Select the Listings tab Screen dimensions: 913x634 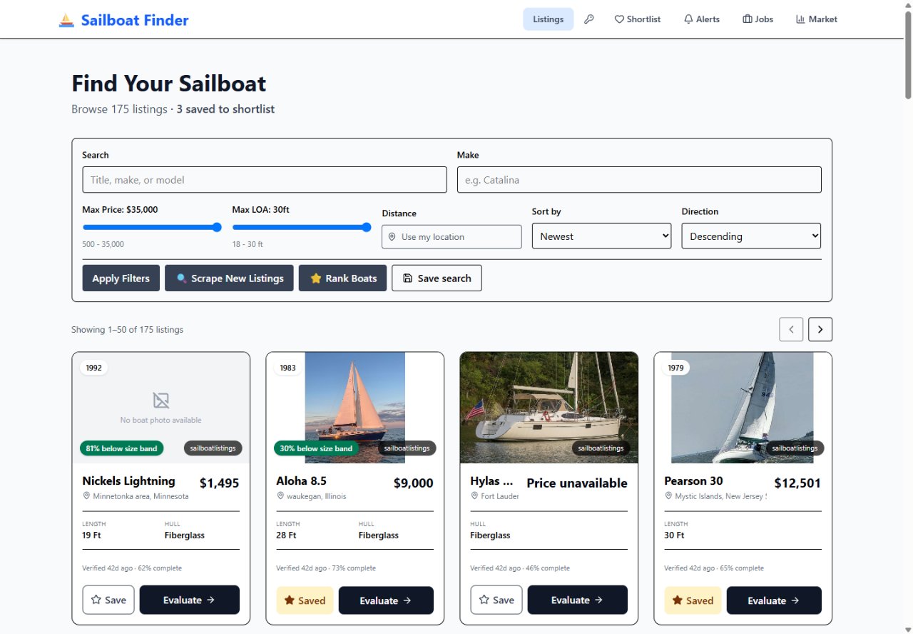pos(548,19)
